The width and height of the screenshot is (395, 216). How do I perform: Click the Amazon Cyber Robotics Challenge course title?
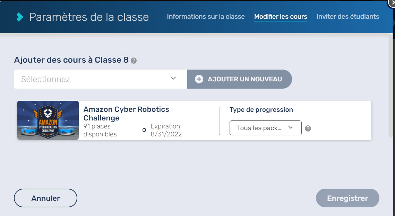coord(126,114)
